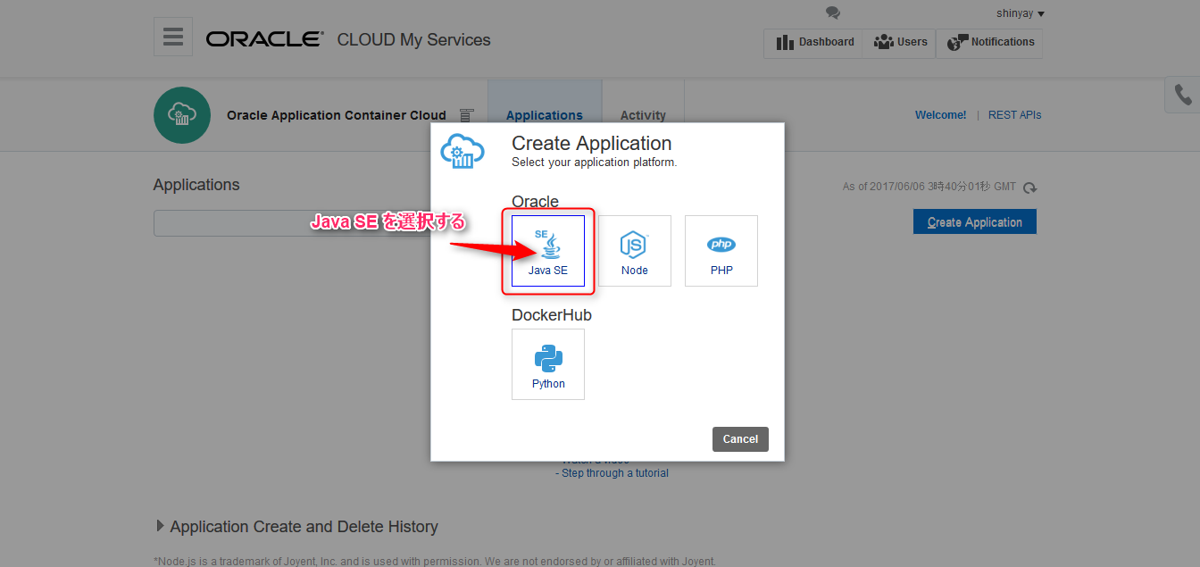Select the PHP platform tile
1200x567 pixels.
coord(721,251)
